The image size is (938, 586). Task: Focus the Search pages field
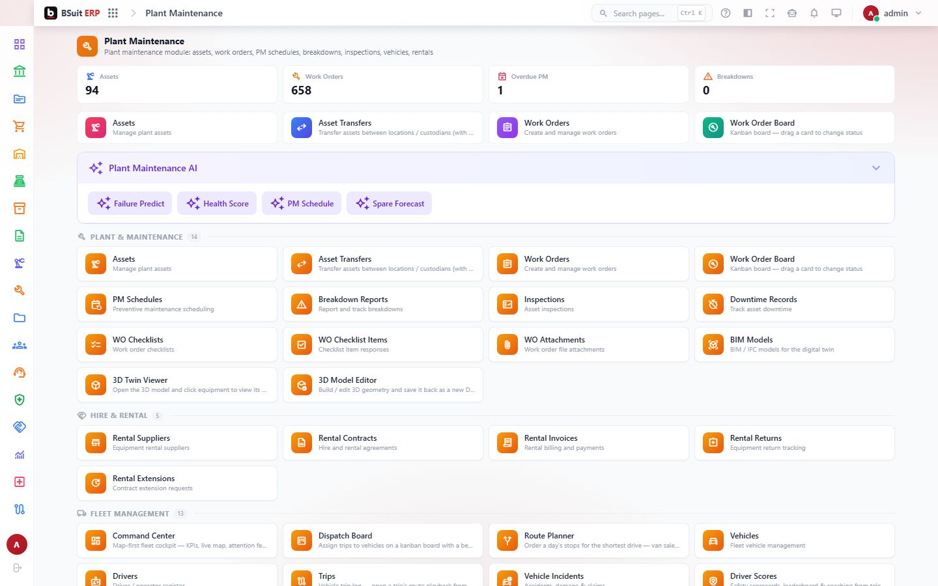point(651,13)
